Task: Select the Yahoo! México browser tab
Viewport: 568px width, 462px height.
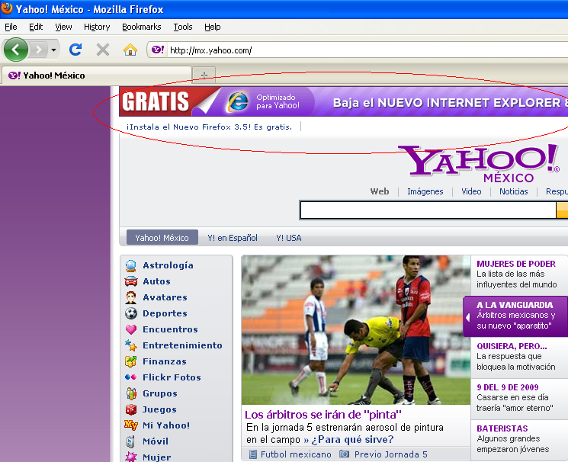Action: pyautogui.click(x=96, y=75)
